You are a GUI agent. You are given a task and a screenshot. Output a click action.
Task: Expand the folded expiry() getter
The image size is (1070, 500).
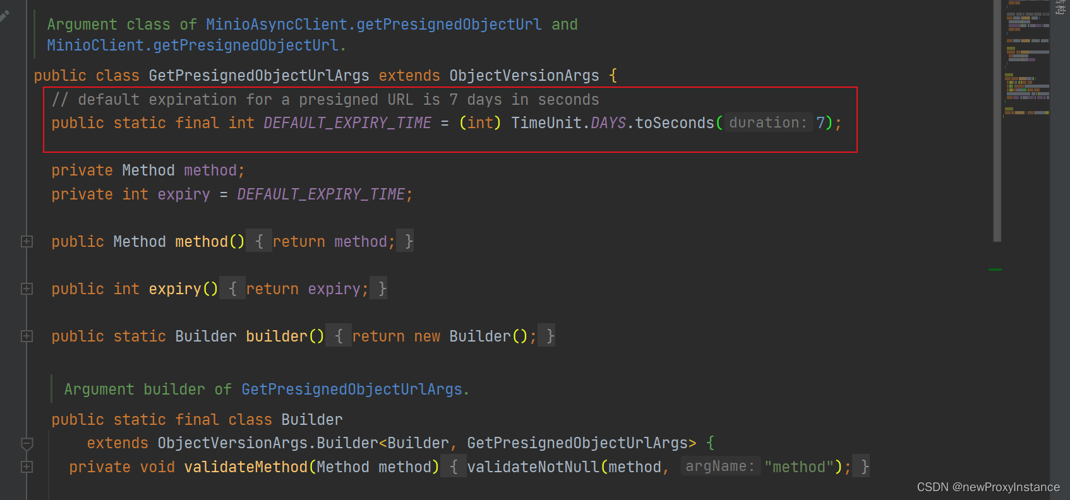(x=27, y=289)
